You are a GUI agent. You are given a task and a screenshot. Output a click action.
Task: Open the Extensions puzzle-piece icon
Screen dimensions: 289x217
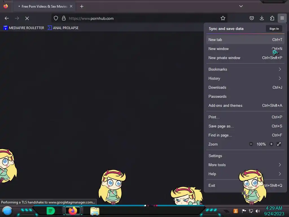click(272, 18)
